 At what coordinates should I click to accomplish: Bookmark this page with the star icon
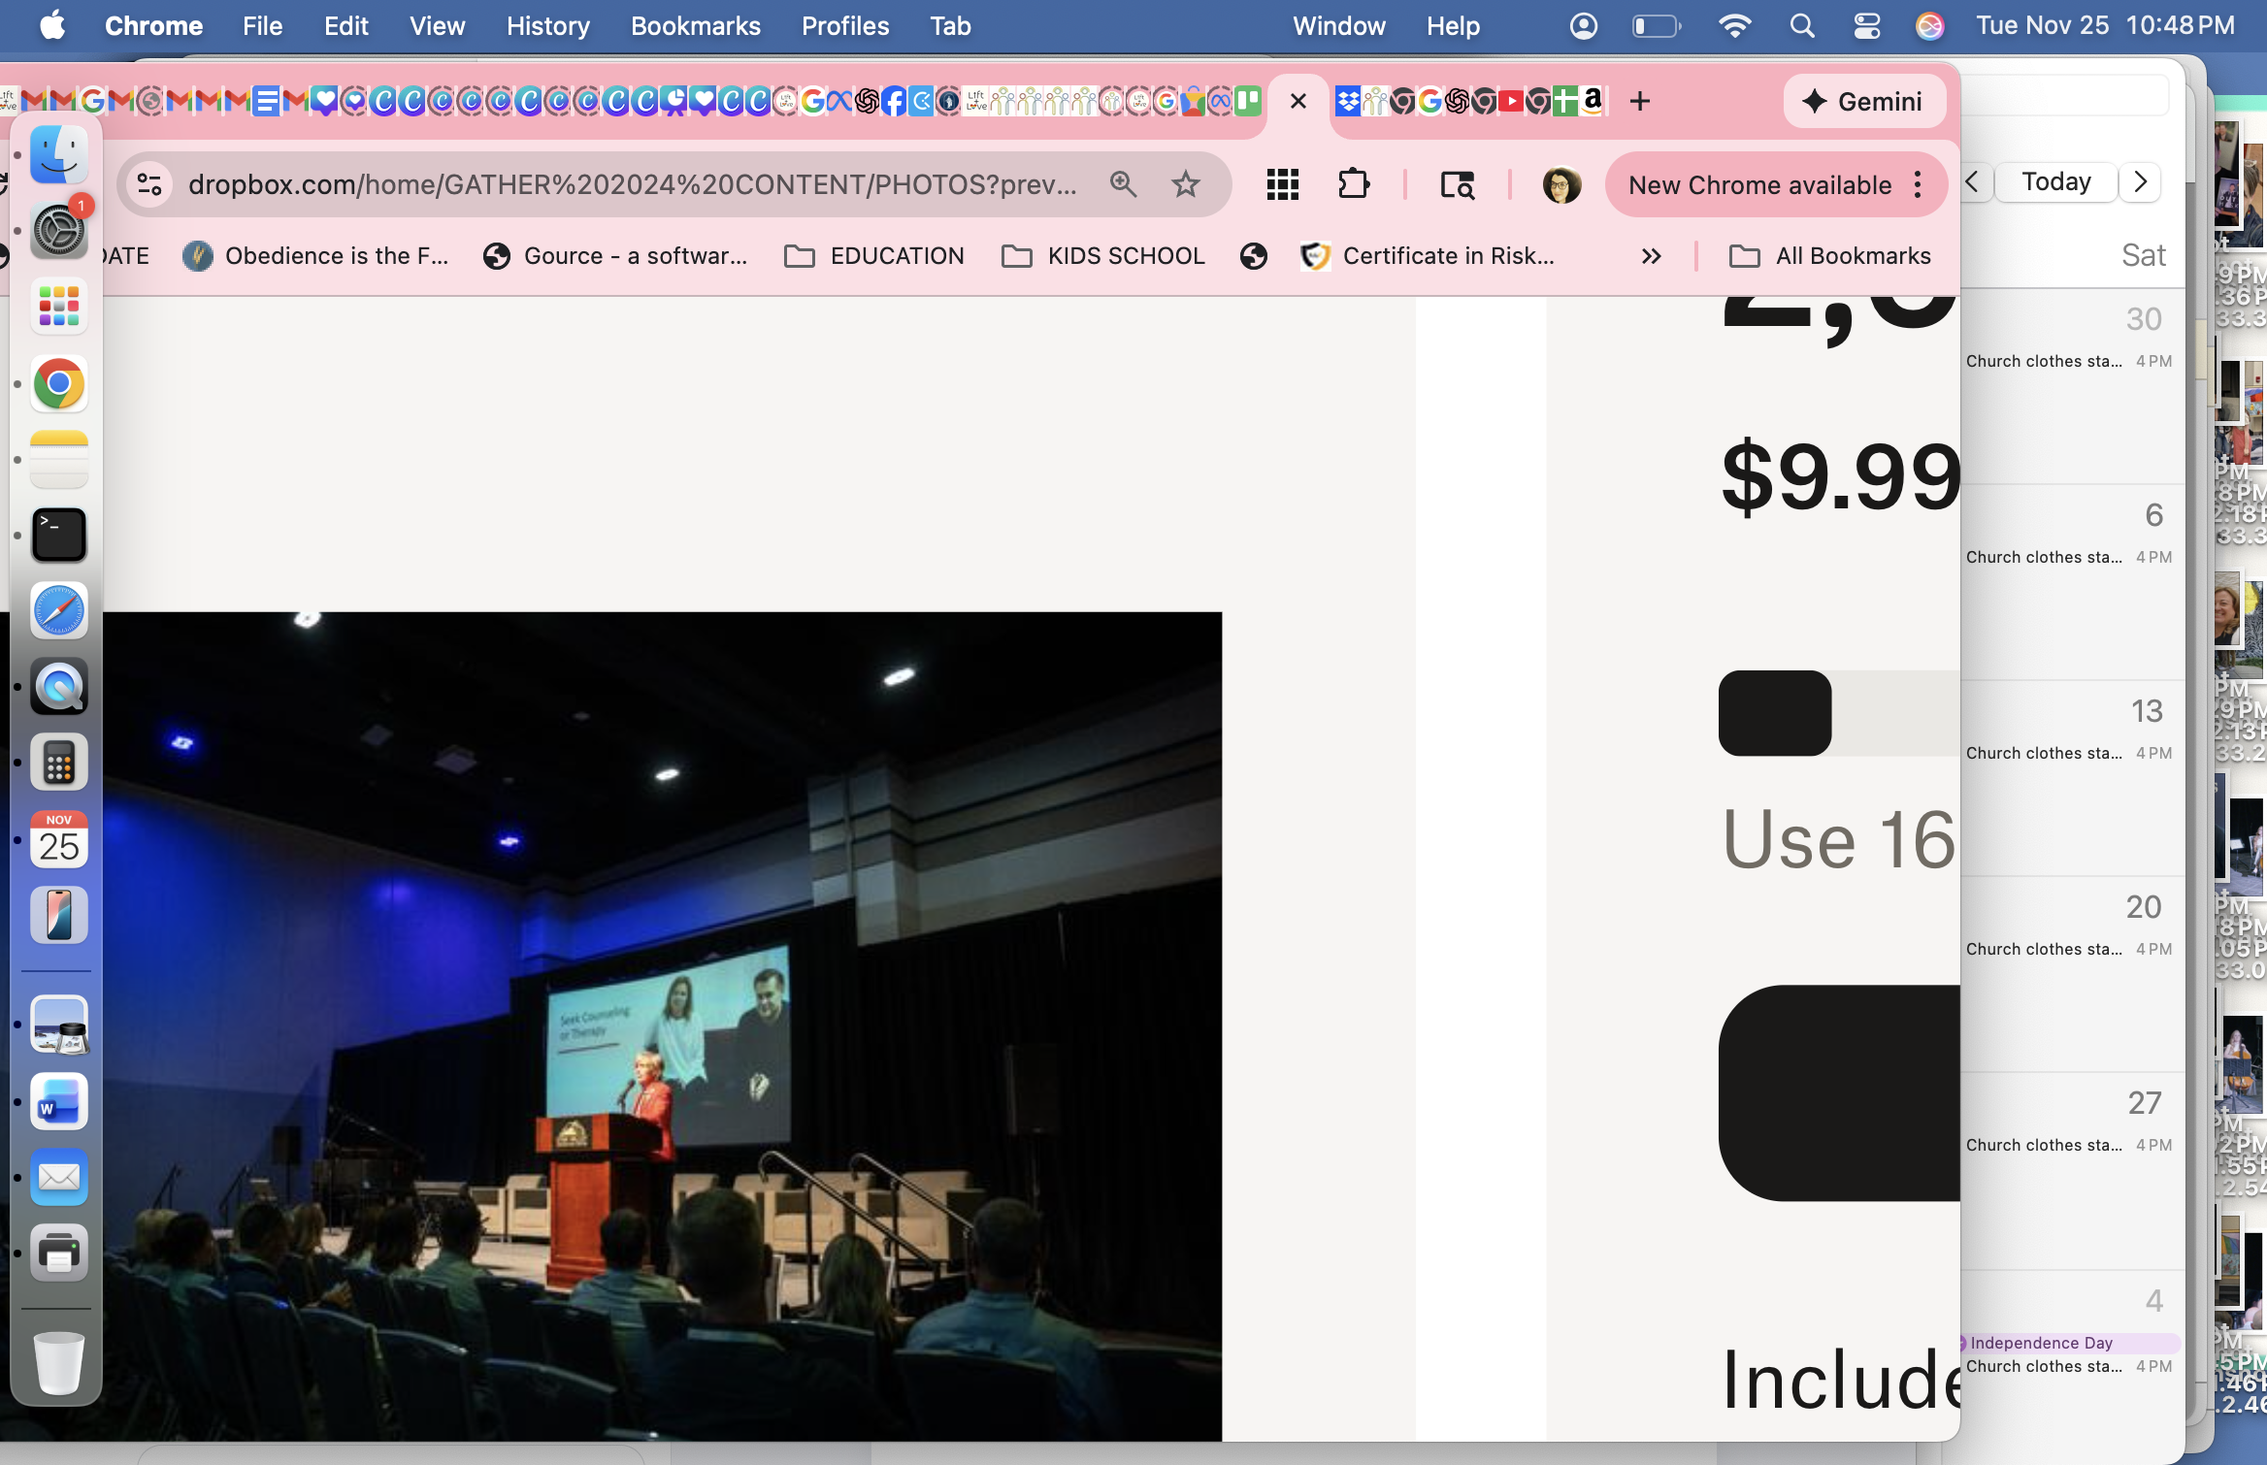point(1186,184)
